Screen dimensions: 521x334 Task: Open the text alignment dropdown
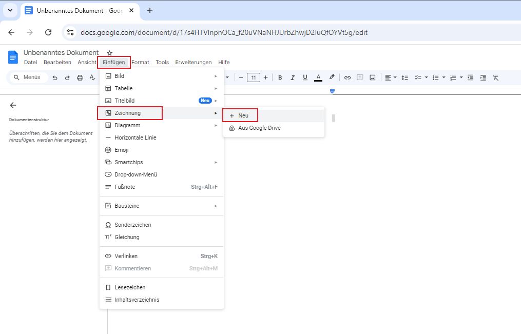point(390,77)
